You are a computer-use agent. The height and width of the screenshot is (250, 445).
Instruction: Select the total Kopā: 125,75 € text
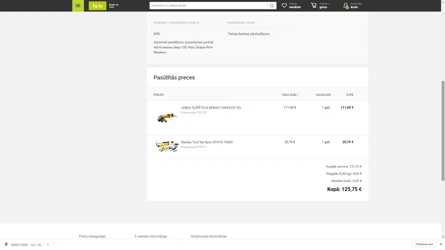[344, 189]
